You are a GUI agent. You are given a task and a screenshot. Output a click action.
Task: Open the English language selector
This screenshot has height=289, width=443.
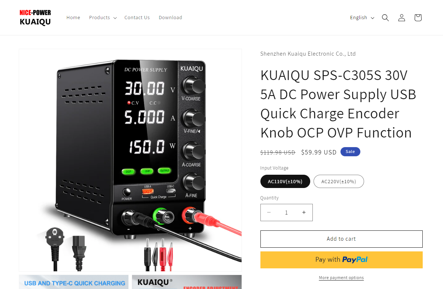coord(362,18)
